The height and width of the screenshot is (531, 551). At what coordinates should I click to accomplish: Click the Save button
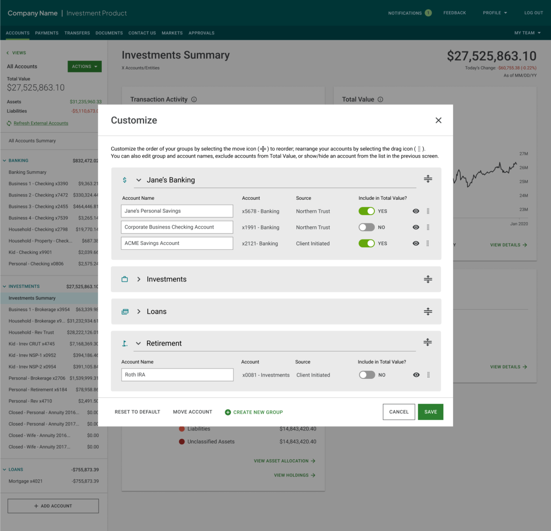click(x=431, y=412)
